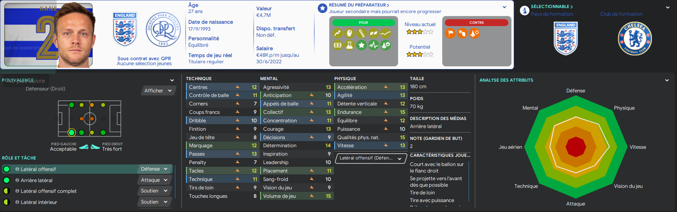This screenshot has width=677, height=212.
Task: Click the Chelsea club badge
Action: pyautogui.click(x=635, y=38)
